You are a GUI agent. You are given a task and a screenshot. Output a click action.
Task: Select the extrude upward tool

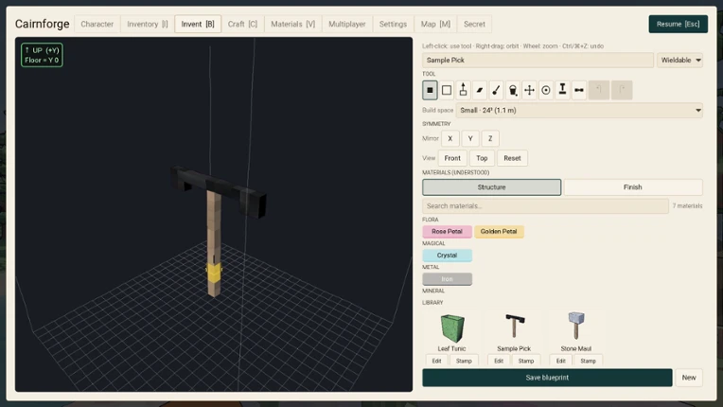tap(463, 90)
